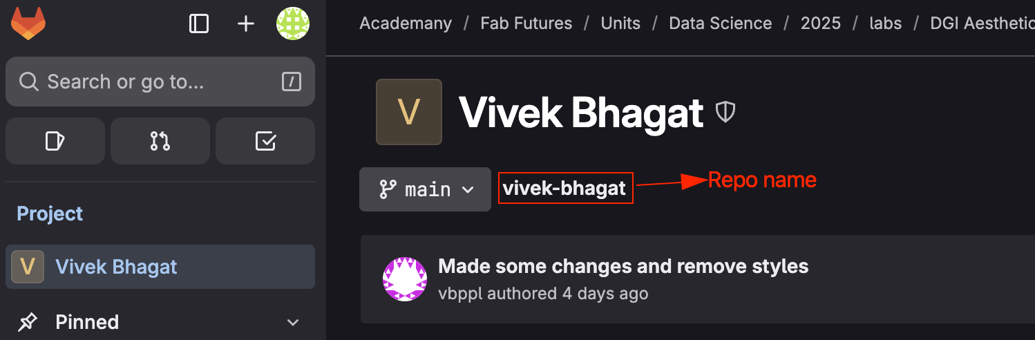Open the main branch dropdown
Image resolution: width=1035 pixels, height=340 pixels.
[x=425, y=189]
